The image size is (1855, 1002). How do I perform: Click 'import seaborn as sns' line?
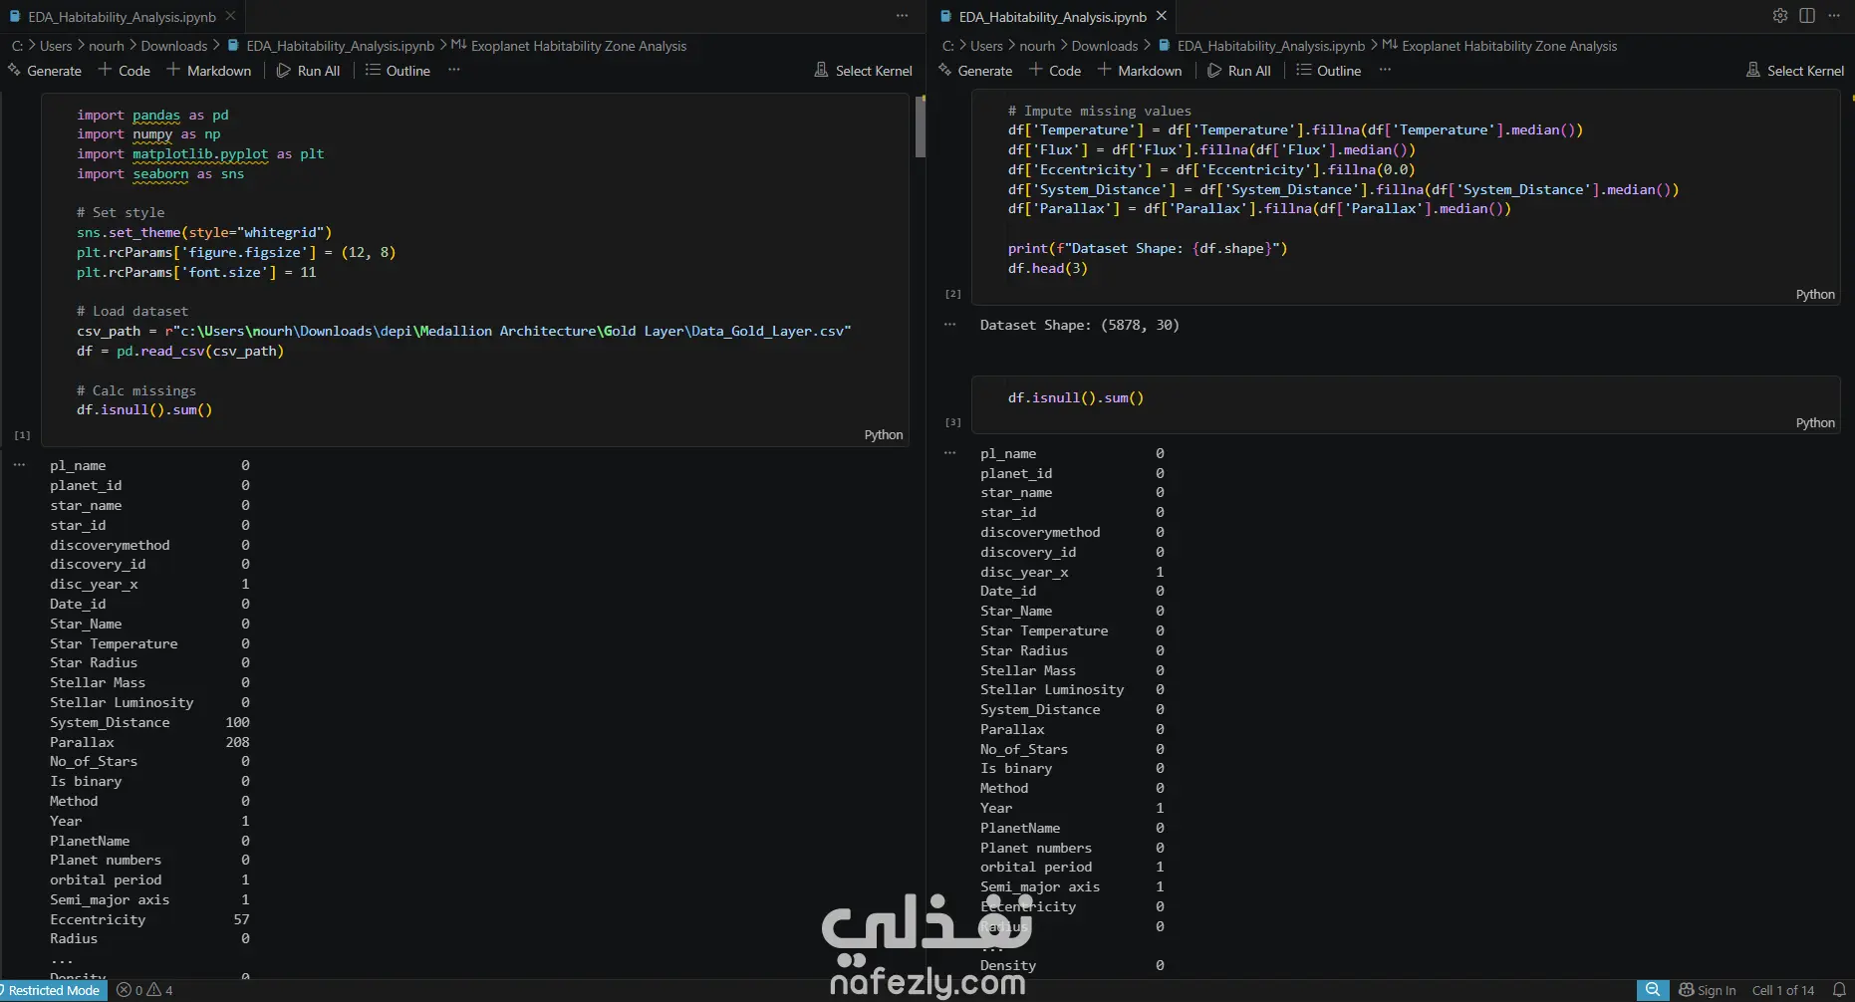[160, 174]
